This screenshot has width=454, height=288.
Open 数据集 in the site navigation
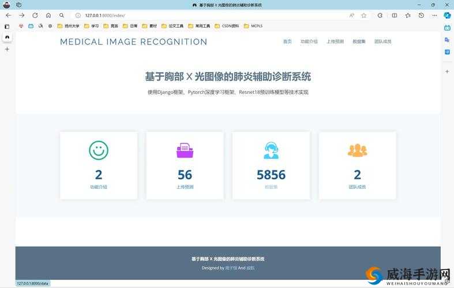coord(359,41)
